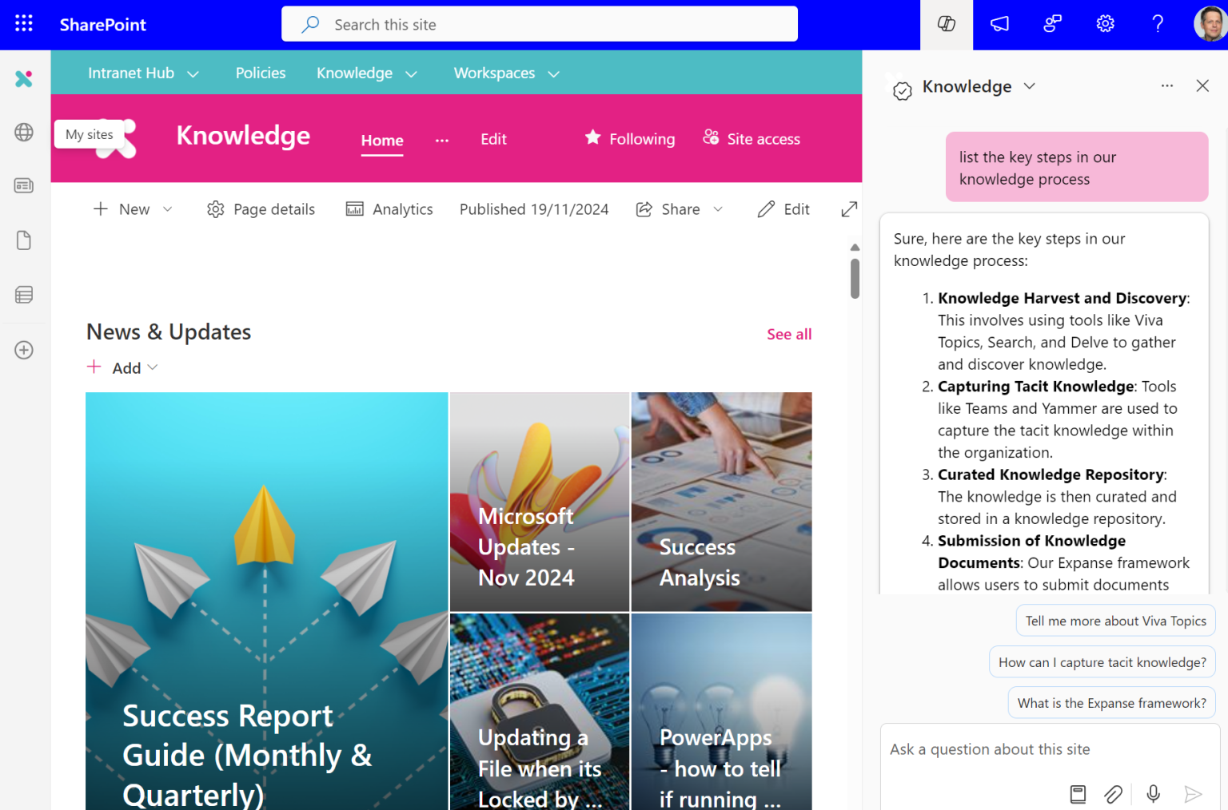Click Published 19/11/2024 status
The height and width of the screenshot is (810, 1228).
coord(534,209)
